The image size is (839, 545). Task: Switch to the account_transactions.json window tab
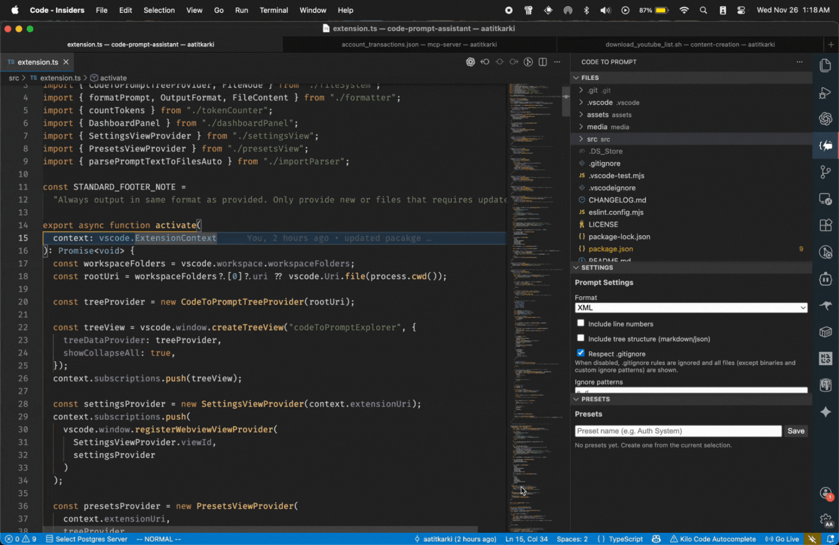(420, 44)
